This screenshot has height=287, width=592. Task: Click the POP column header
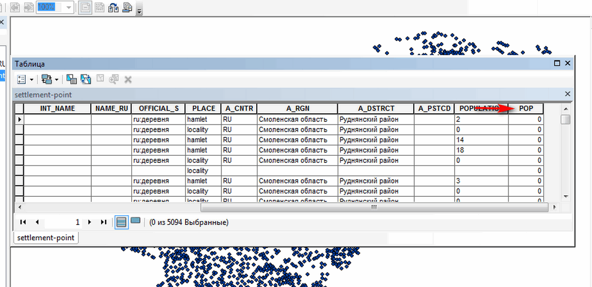point(526,109)
